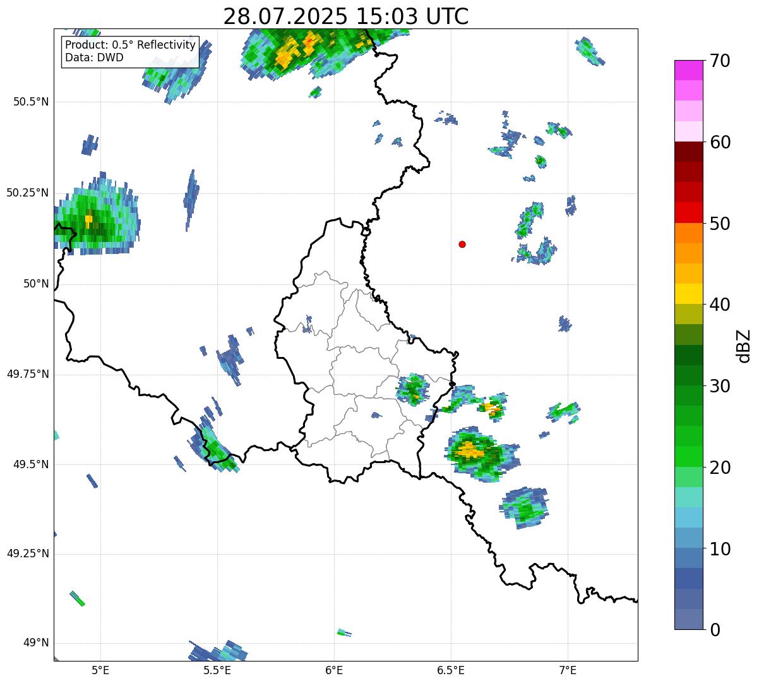Click the latitude label "50.5°N"

pyautogui.click(x=32, y=102)
